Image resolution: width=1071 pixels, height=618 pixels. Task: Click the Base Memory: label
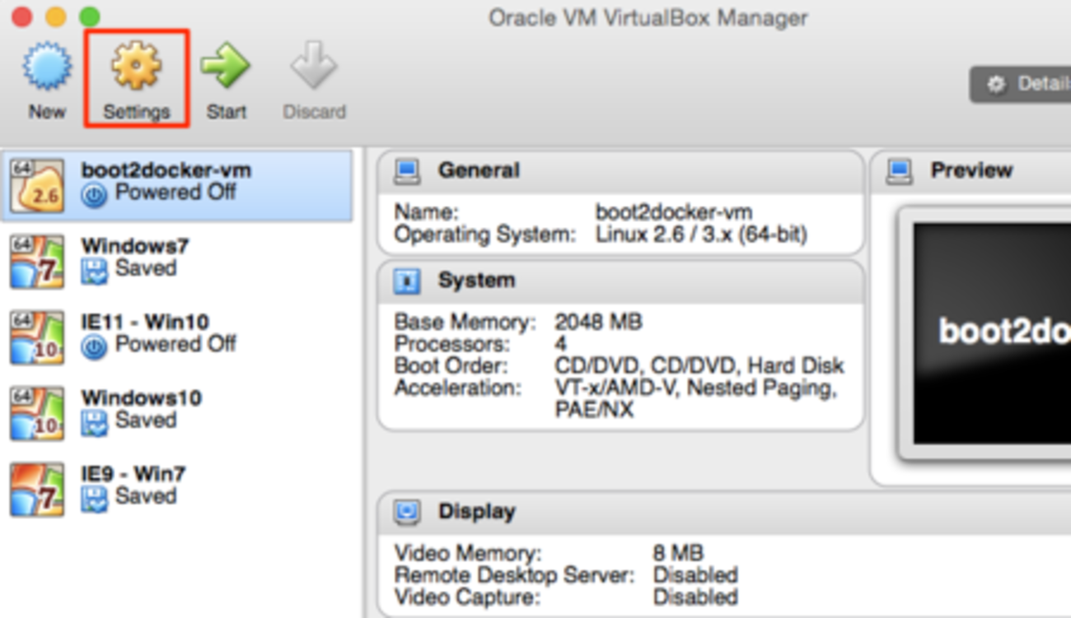(465, 322)
